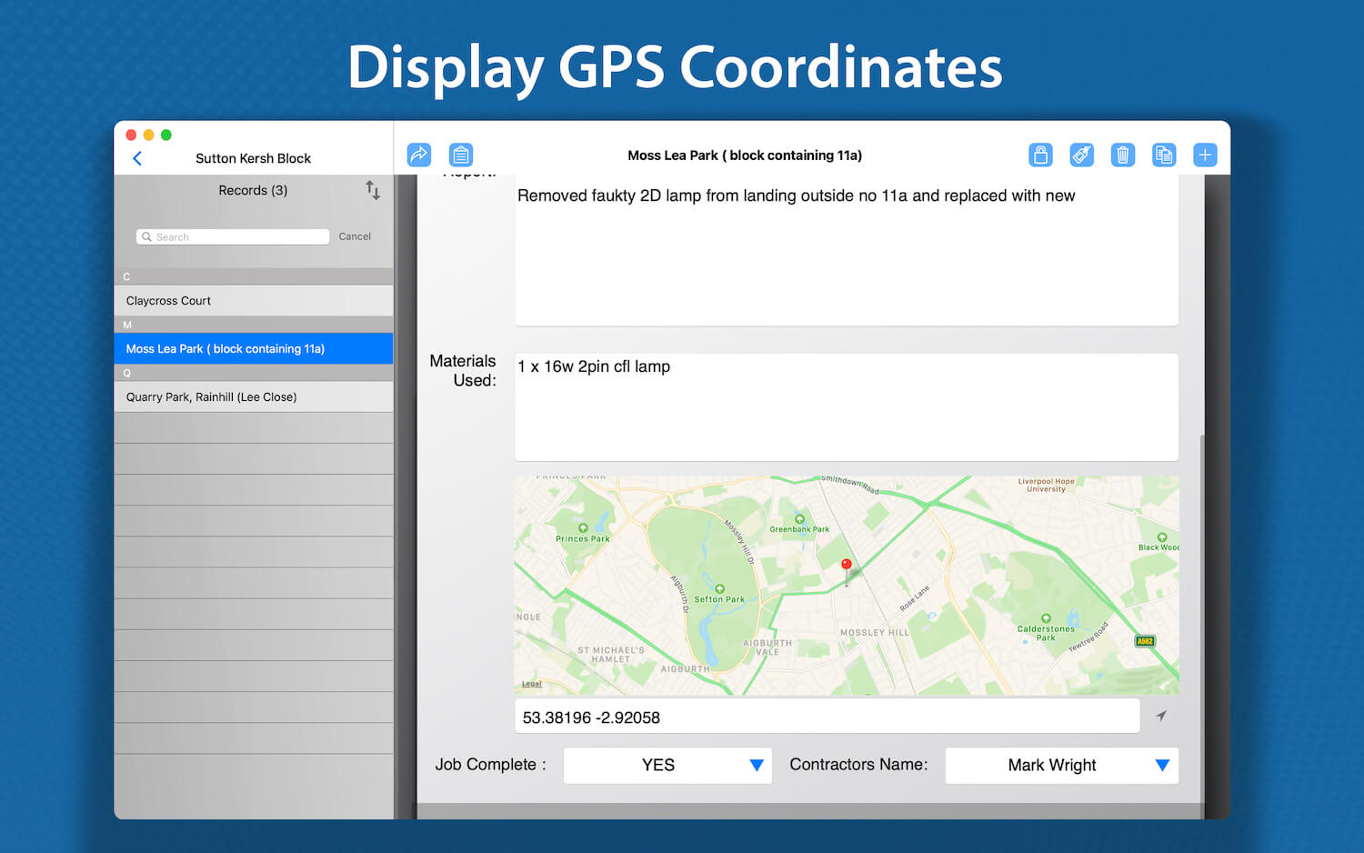The height and width of the screenshot is (853, 1364).
Task: Click the Records (3) header
Action: coord(253,190)
